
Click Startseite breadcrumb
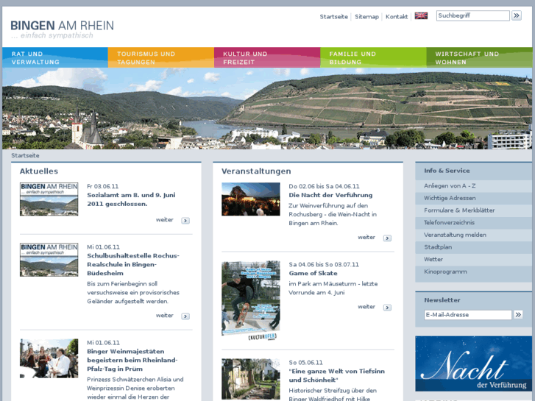coord(25,156)
